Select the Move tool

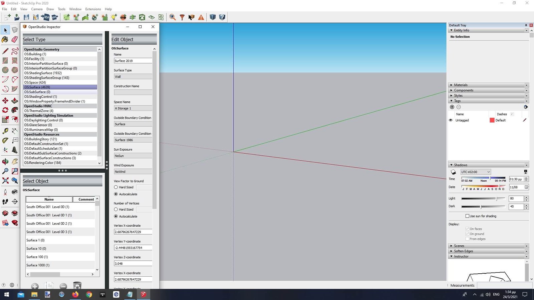(x=5, y=100)
